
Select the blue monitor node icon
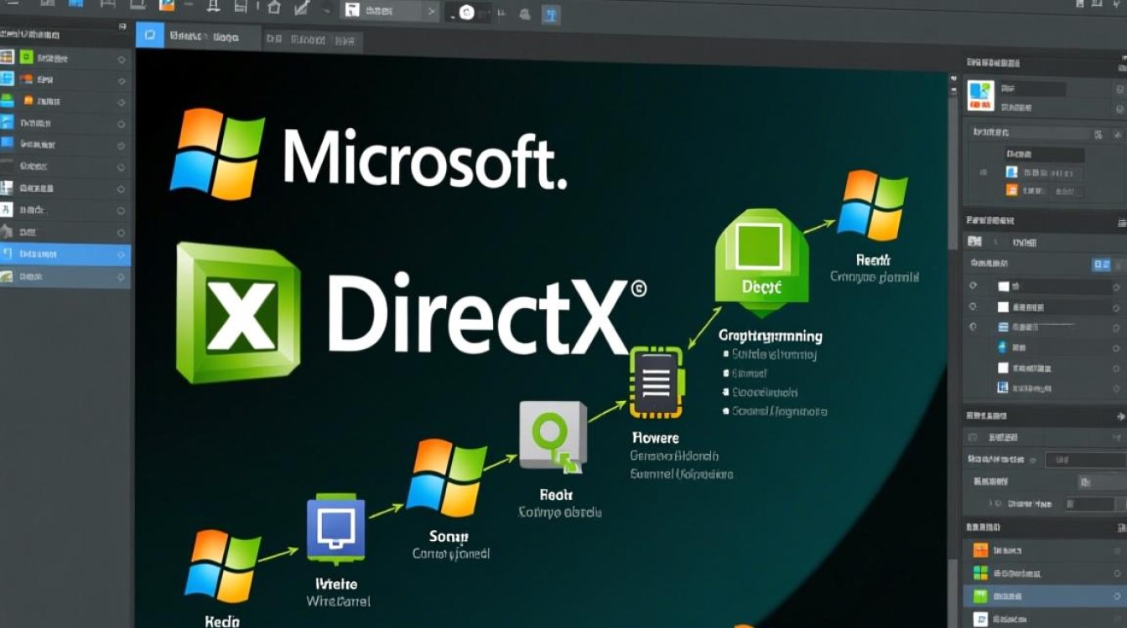coord(336,528)
